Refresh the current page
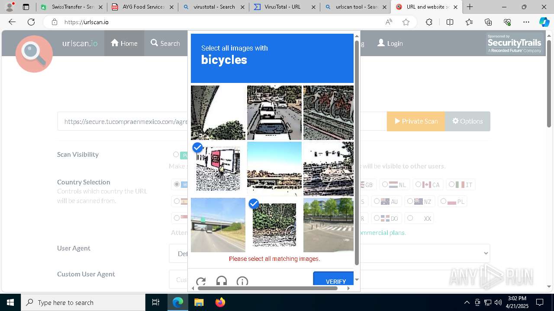 tap(31, 22)
